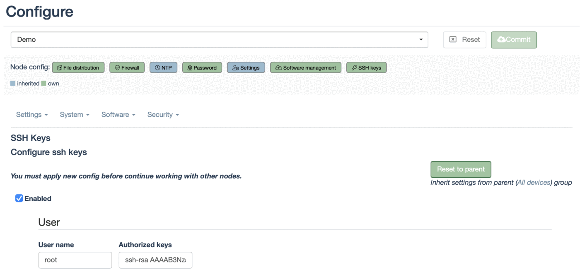Click the Reset button's X icon
580x272 pixels.
[453, 40]
